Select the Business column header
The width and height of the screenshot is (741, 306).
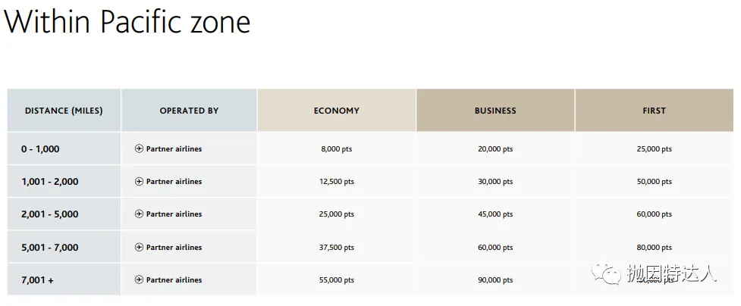pyautogui.click(x=495, y=111)
